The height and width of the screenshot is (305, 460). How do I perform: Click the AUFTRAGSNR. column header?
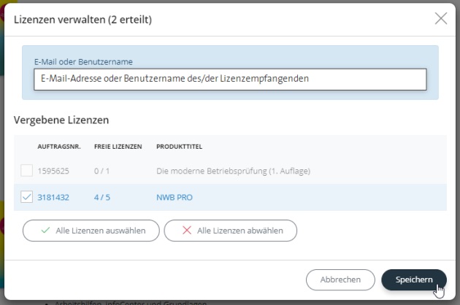click(58, 147)
